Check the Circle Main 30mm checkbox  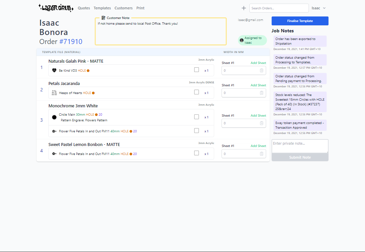pos(197,117)
